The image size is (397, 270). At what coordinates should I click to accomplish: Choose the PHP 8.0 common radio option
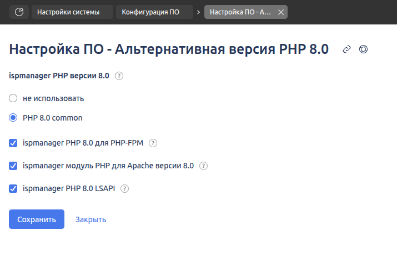13,118
